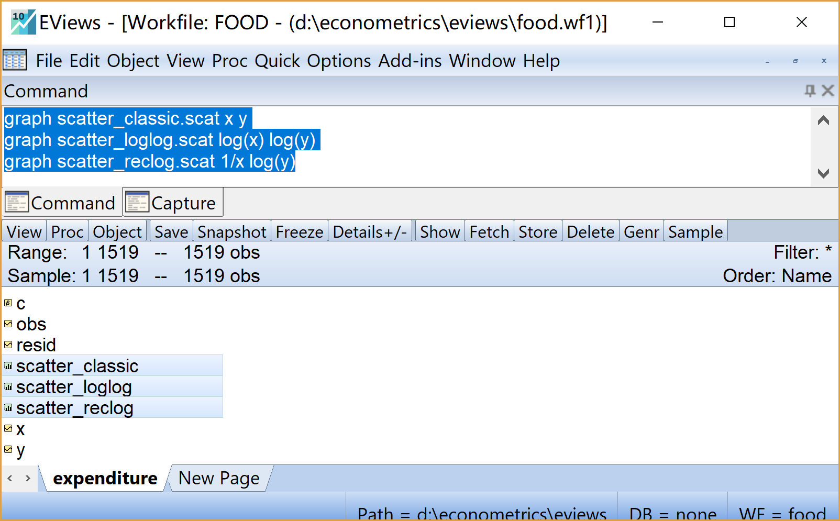Viewport: 840px width, 521px height.
Task: Click the resid series icon
Action: click(x=8, y=345)
